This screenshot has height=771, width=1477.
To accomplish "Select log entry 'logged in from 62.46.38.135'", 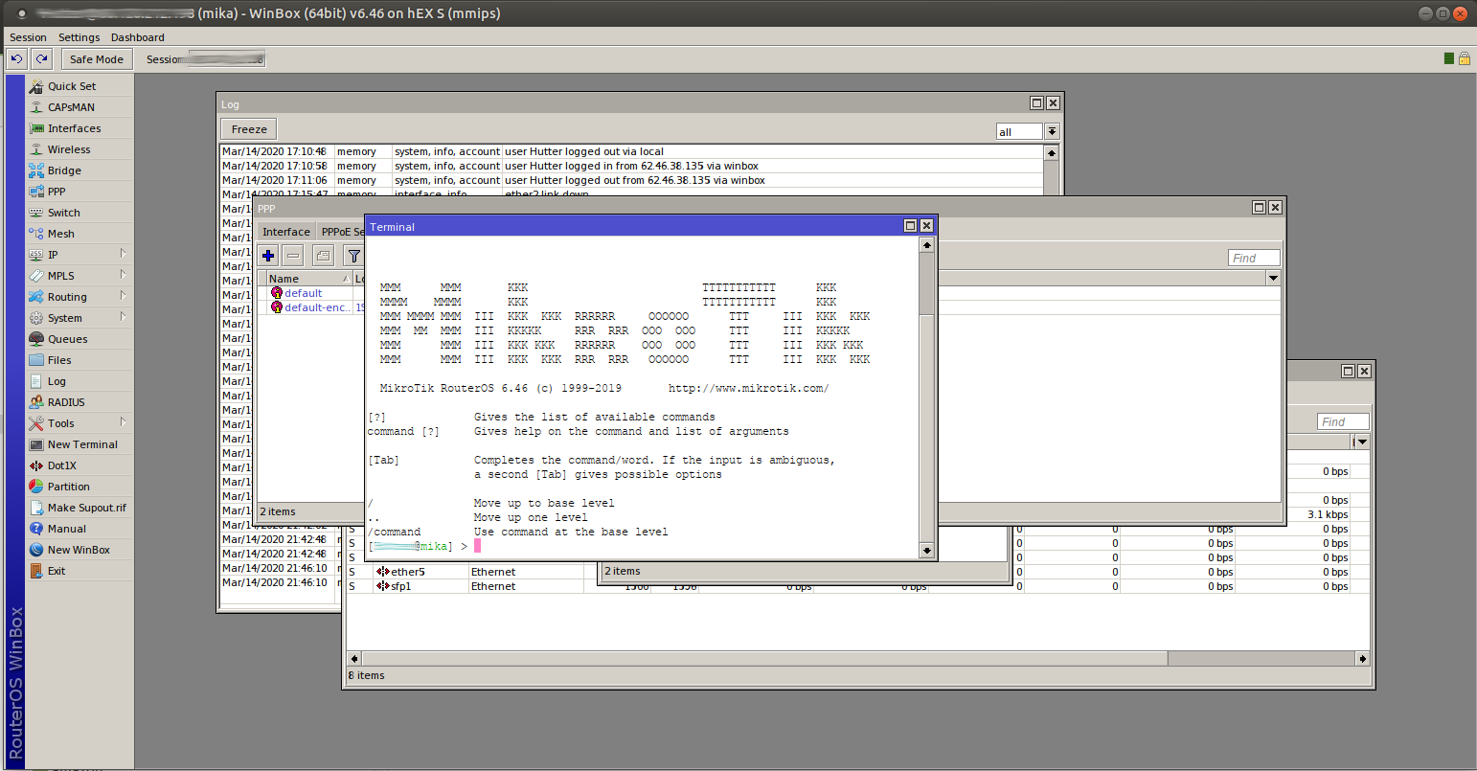I will (x=632, y=166).
